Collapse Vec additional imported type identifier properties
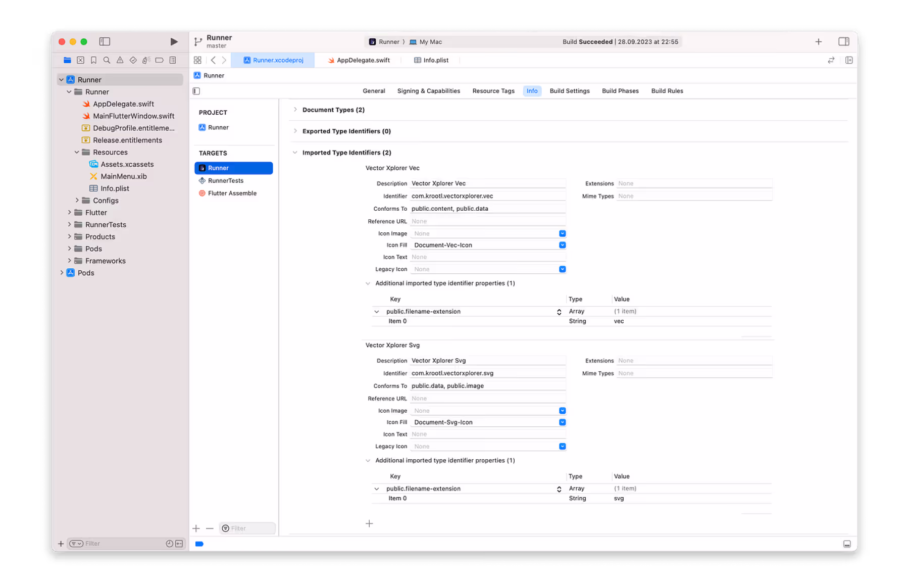The image size is (909, 583). click(368, 283)
